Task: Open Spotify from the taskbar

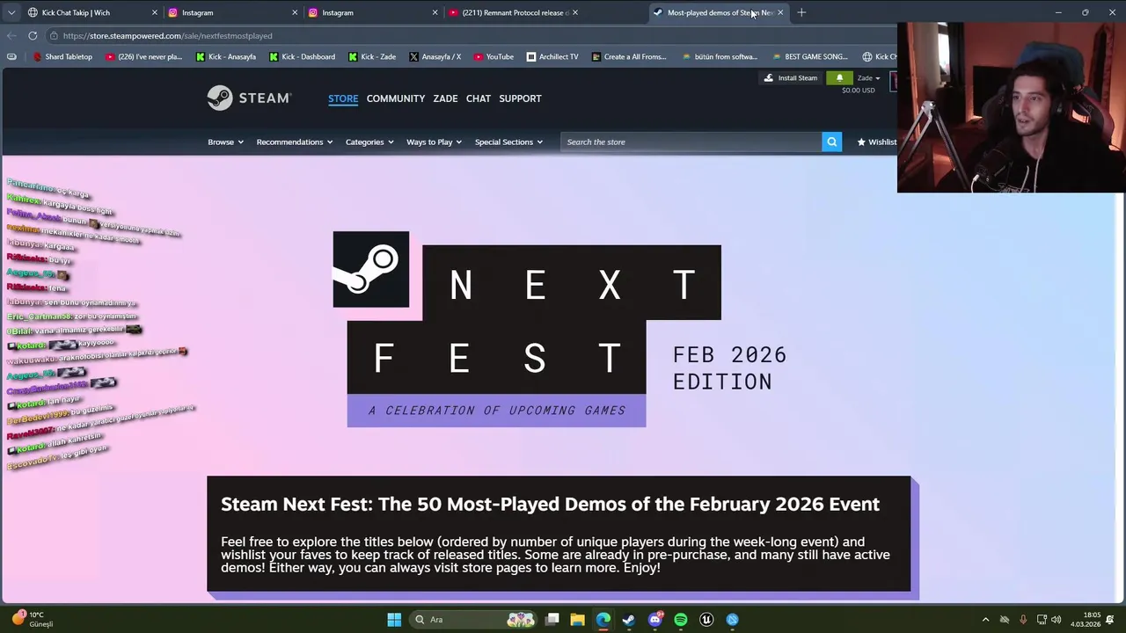Action: (681, 620)
